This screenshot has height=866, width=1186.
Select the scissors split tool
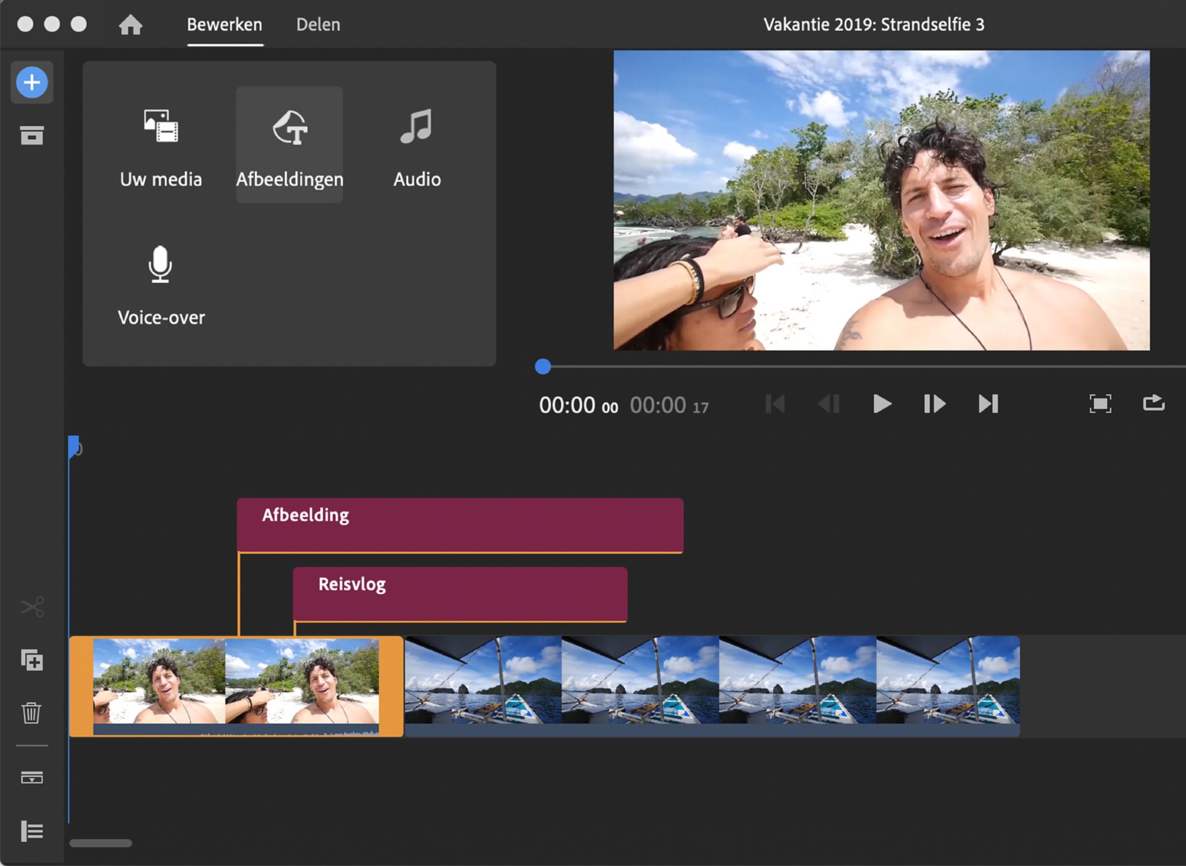(x=32, y=607)
